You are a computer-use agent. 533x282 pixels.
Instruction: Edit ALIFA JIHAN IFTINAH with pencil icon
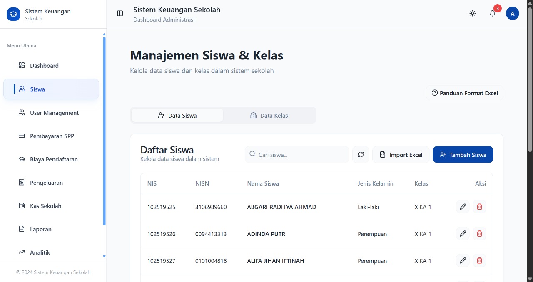pos(463,260)
